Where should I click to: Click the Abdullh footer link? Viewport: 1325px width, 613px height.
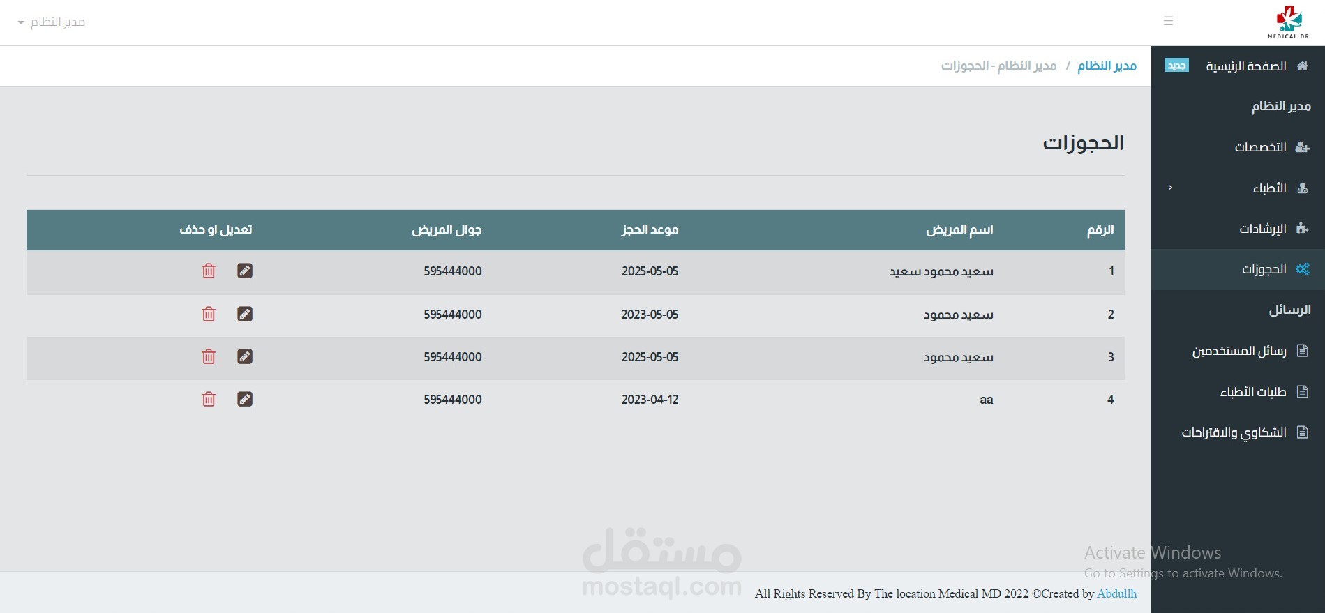click(1116, 593)
